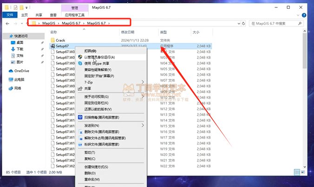Switch to details view icon in status bar
The width and height of the screenshot is (314, 187).
point(297,172)
